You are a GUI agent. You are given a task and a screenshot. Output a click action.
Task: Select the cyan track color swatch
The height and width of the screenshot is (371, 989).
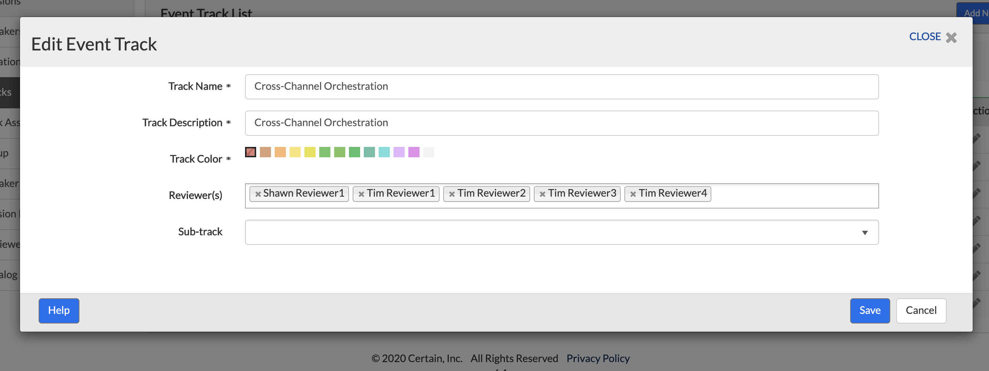click(x=384, y=152)
